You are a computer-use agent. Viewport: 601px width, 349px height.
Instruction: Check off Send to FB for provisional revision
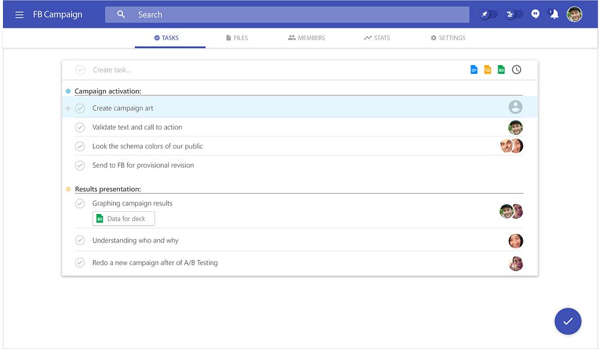tap(80, 165)
